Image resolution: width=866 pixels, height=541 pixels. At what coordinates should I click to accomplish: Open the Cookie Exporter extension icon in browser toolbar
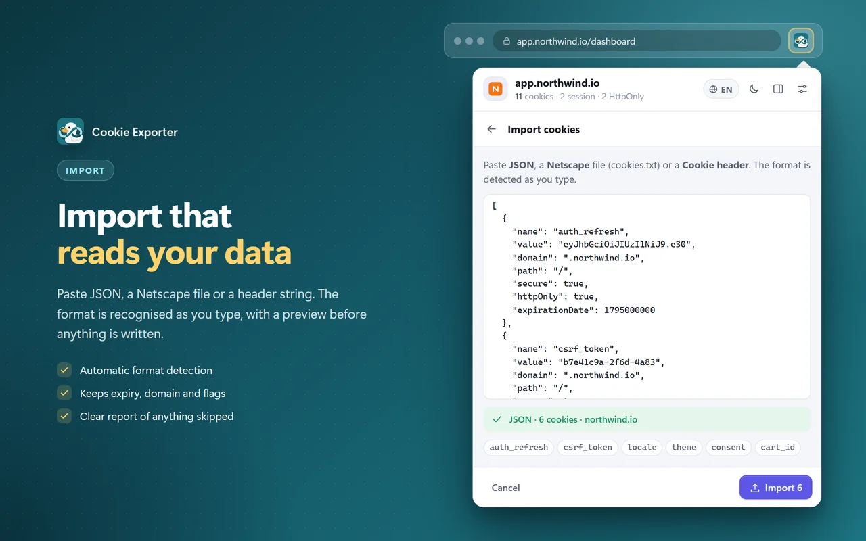[801, 41]
